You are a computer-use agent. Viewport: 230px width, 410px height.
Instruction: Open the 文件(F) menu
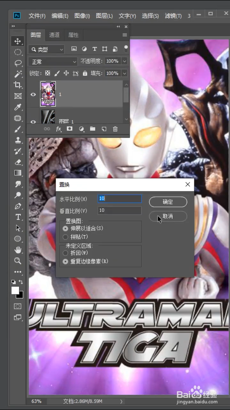pos(37,16)
